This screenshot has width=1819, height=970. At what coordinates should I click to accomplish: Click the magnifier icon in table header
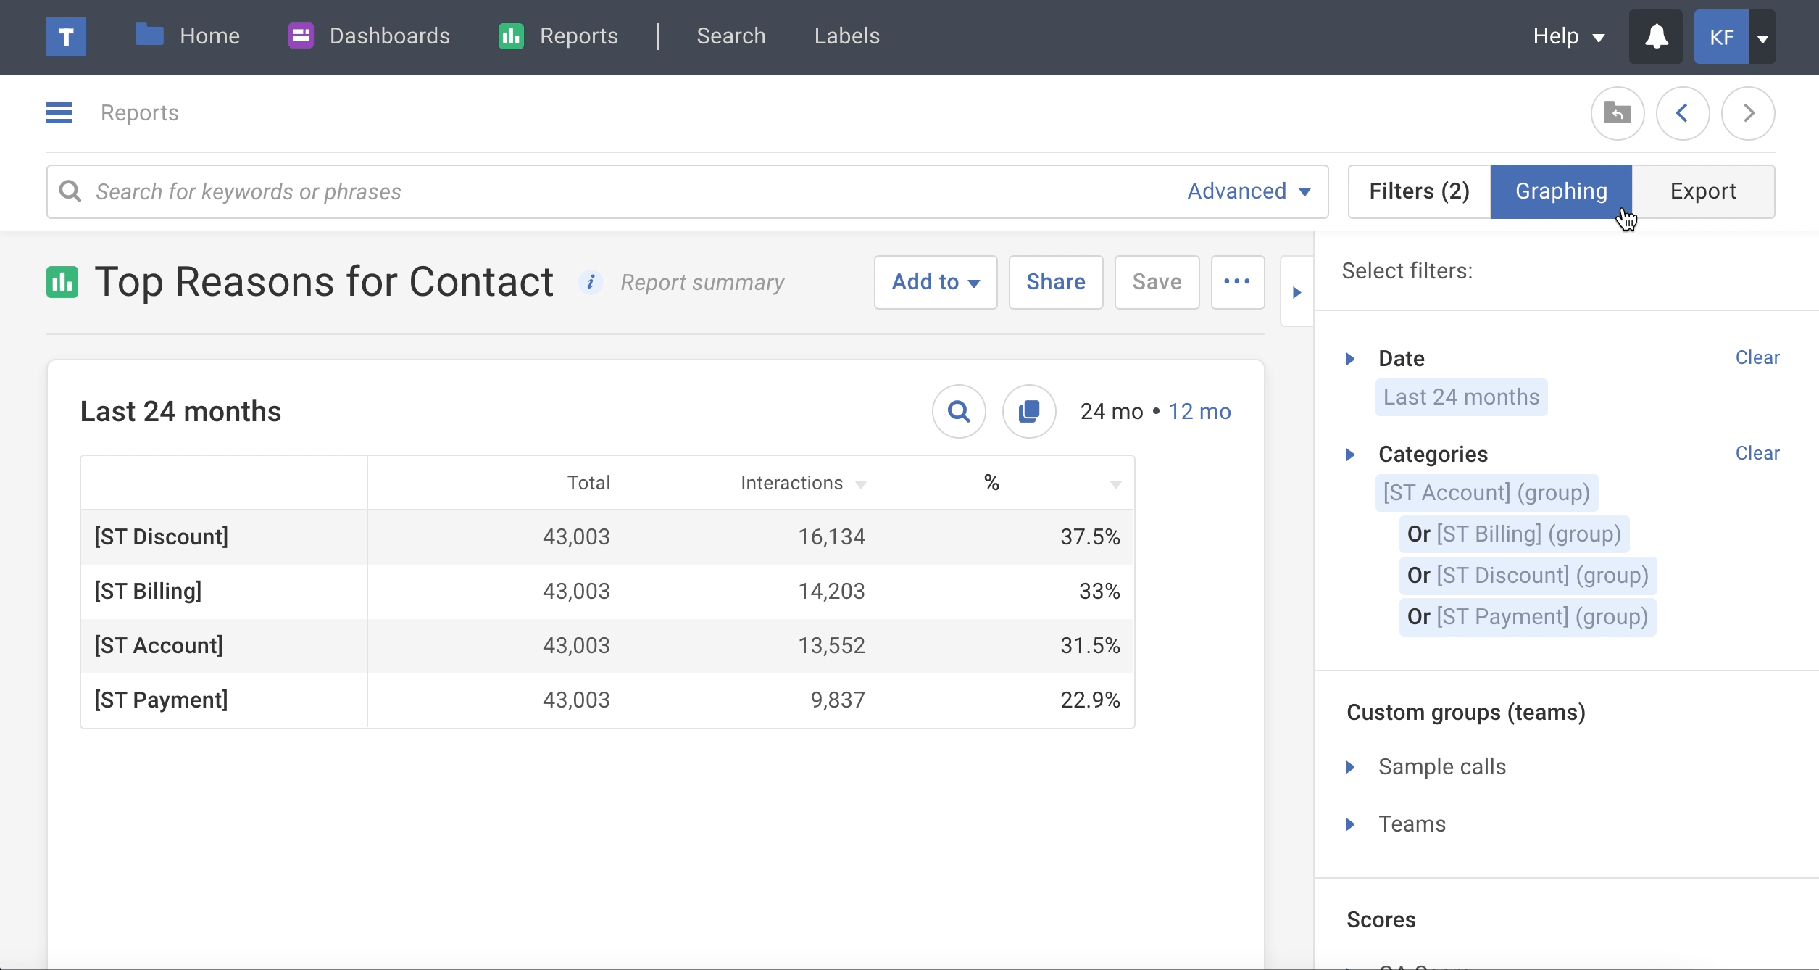[x=958, y=412]
